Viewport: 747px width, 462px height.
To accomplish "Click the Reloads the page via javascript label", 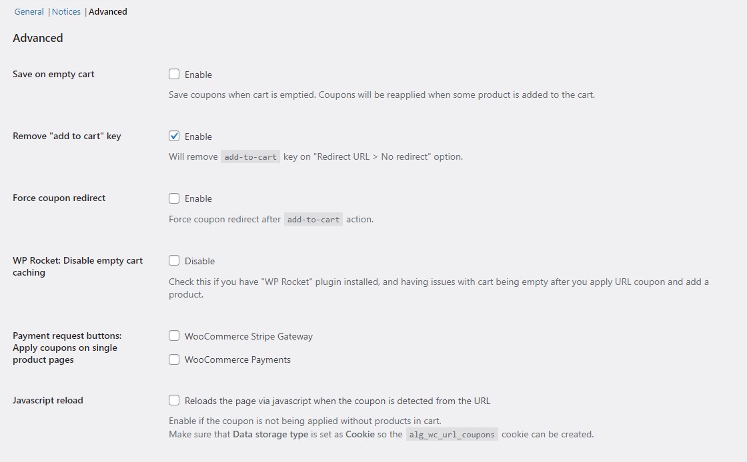I will pos(337,400).
